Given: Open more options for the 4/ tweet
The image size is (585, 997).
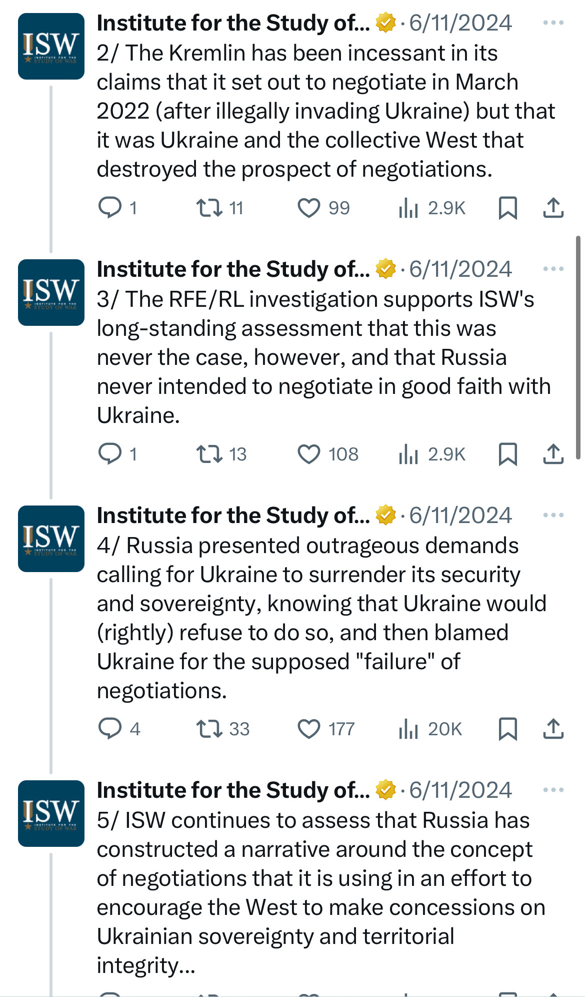Looking at the screenshot, I should coord(553,515).
